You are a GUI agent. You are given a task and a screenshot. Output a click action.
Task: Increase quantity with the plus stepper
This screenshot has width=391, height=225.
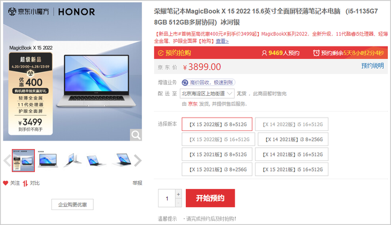point(178,194)
